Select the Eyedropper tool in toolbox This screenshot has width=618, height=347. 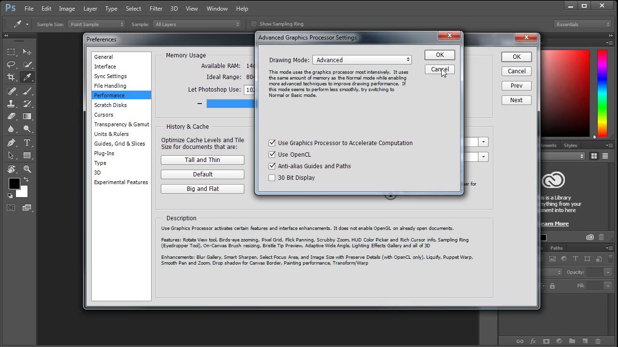click(27, 77)
